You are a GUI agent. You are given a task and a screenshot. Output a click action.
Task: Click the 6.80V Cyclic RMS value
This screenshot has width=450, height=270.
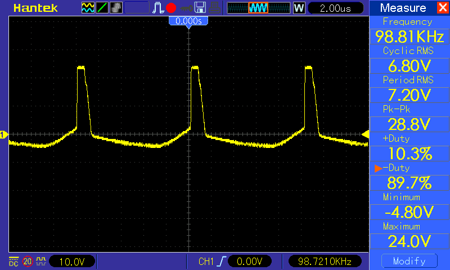pos(409,66)
